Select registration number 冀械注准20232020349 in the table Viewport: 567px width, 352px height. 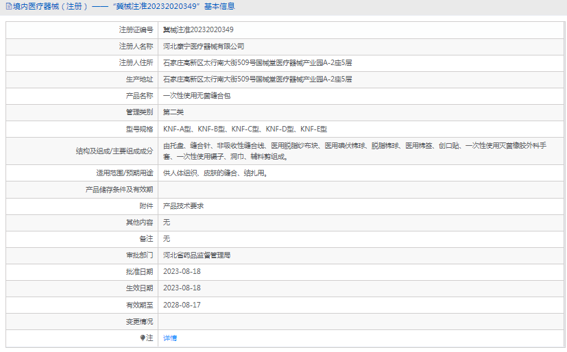click(198, 29)
